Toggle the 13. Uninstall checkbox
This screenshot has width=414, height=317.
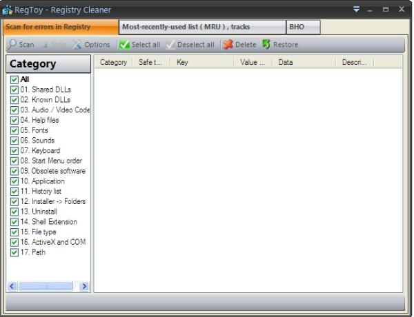(x=14, y=212)
